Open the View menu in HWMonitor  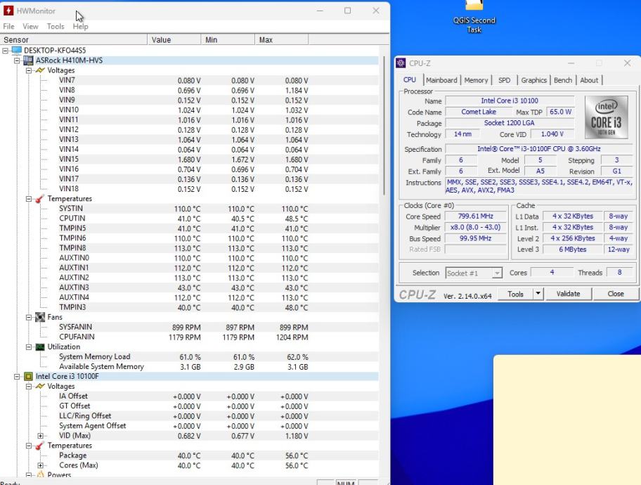click(30, 27)
